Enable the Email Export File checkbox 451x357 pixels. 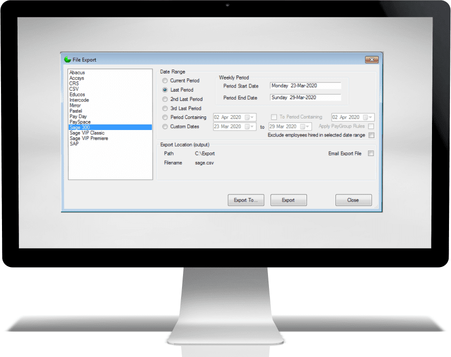(x=370, y=153)
